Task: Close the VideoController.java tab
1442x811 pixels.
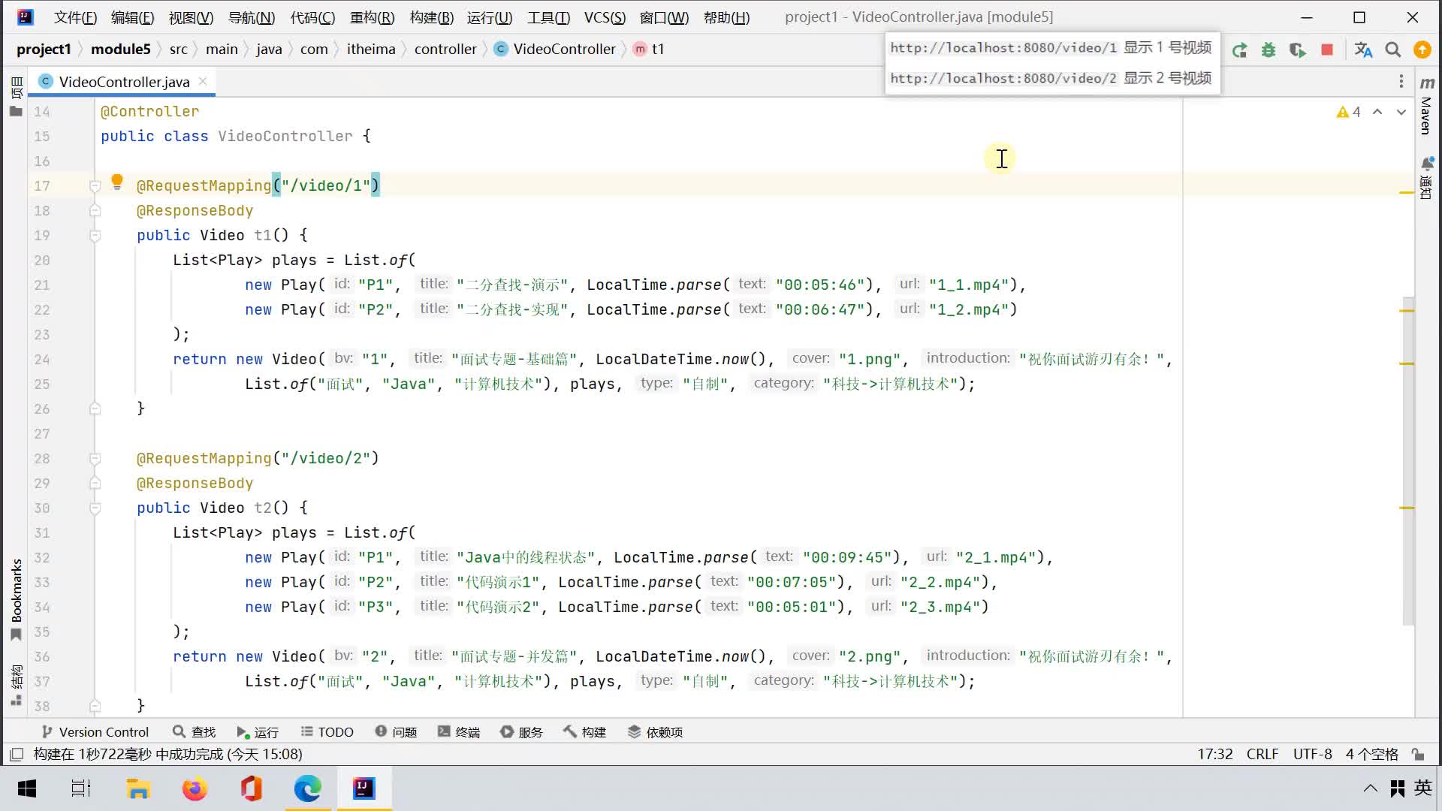Action: (203, 81)
